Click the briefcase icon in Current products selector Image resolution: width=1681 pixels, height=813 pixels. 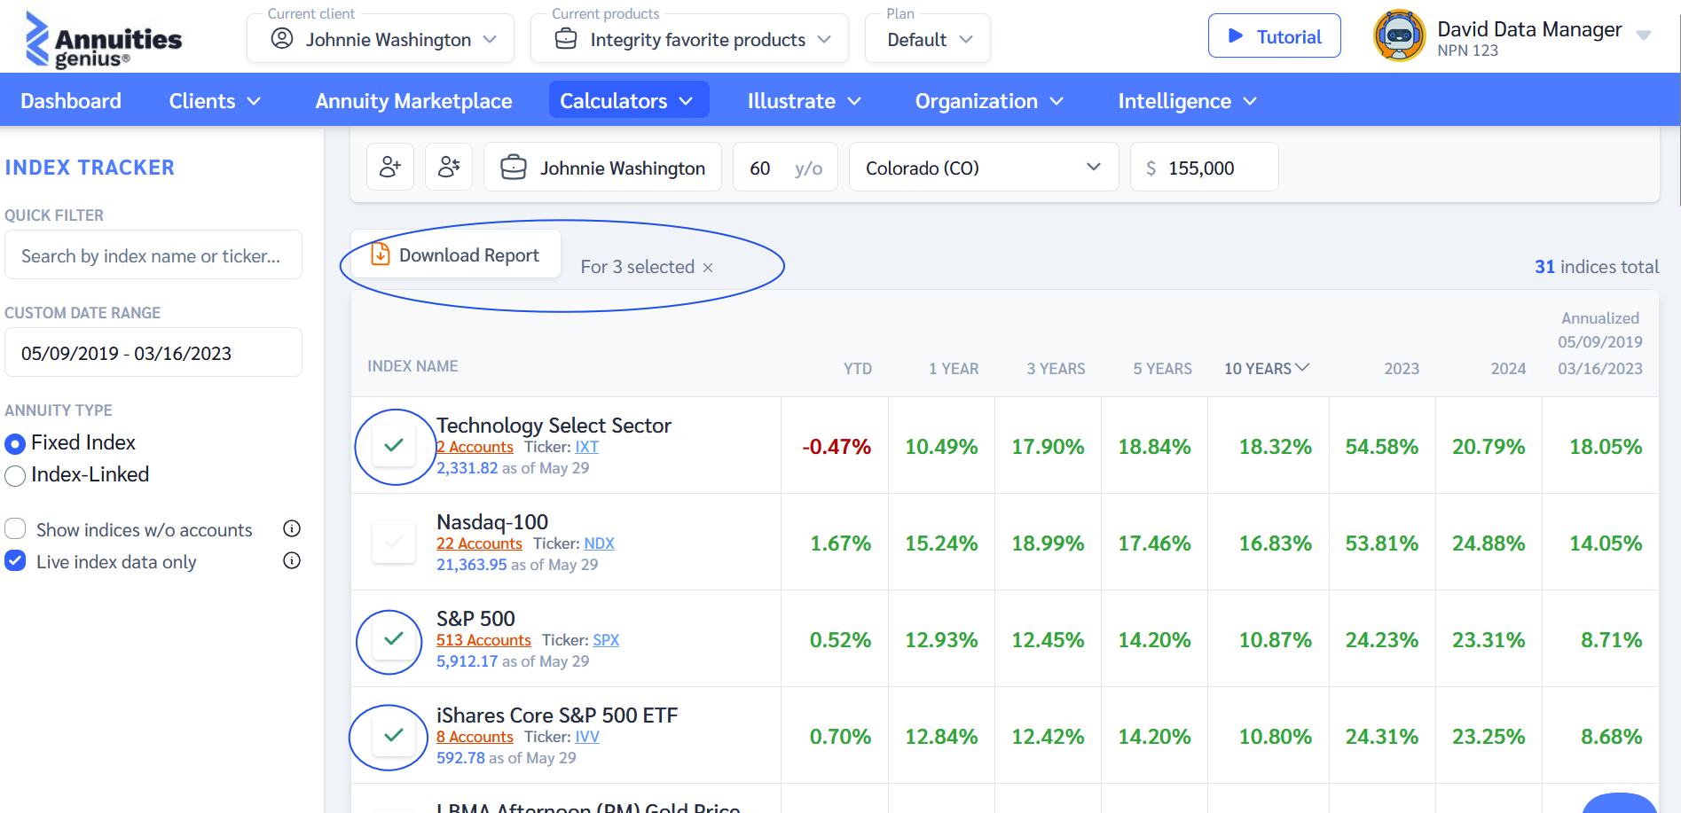tap(566, 39)
